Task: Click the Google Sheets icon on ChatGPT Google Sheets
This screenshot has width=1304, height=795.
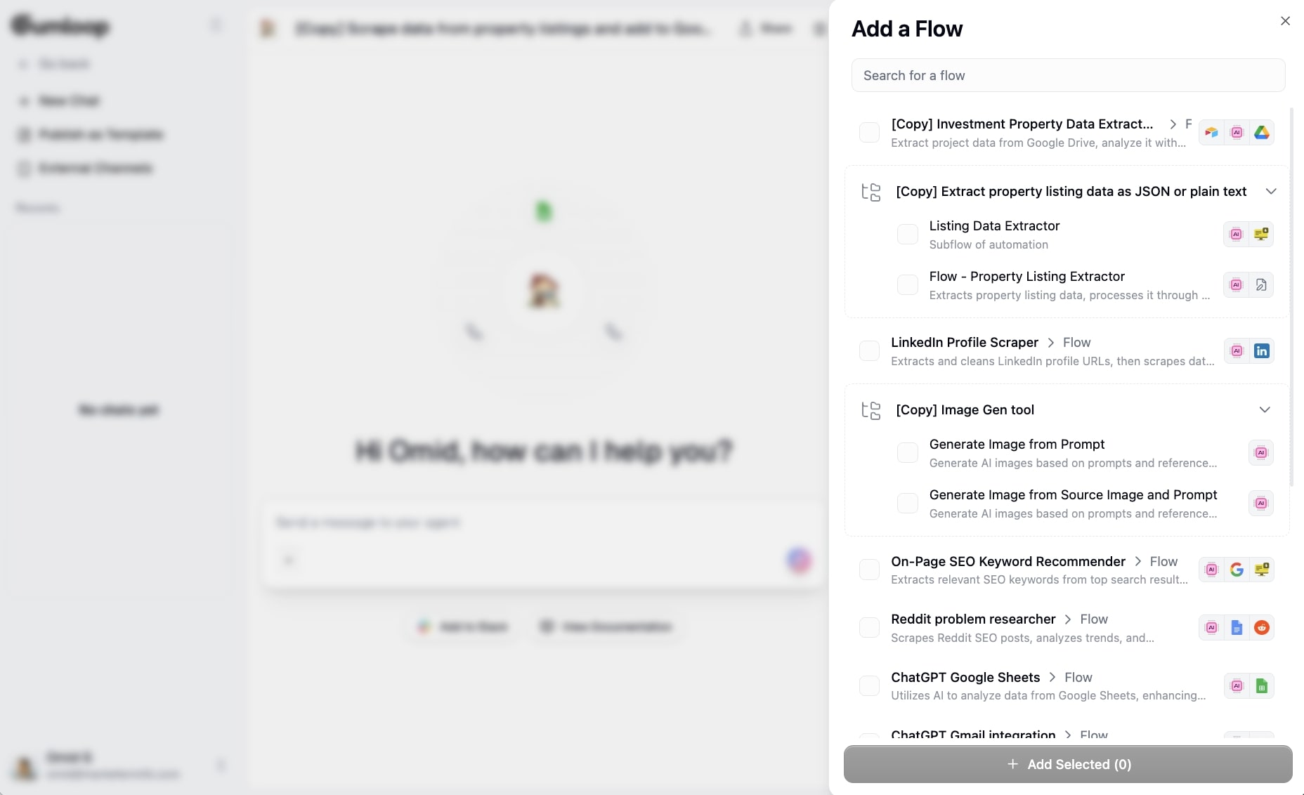Action: (1262, 686)
